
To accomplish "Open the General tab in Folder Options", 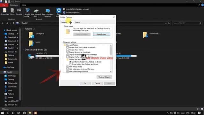I will click(64, 22).
